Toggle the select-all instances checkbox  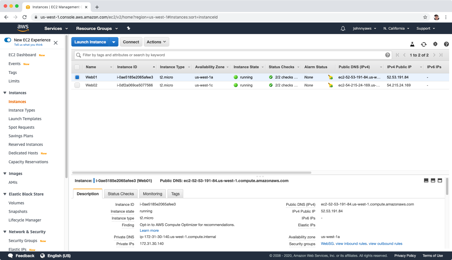77,67
